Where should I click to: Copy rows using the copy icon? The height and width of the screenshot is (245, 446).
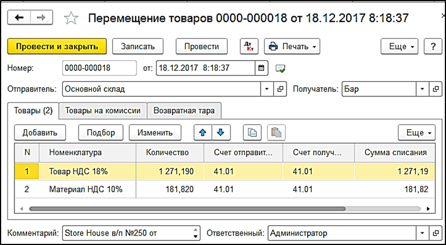pos(252,133)
